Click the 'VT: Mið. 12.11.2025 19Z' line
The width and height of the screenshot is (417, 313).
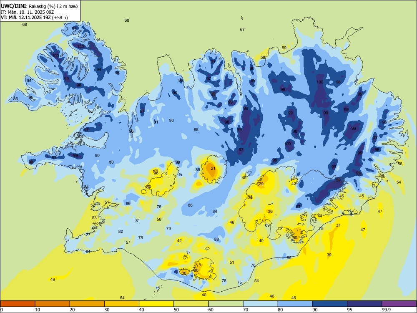26,18
